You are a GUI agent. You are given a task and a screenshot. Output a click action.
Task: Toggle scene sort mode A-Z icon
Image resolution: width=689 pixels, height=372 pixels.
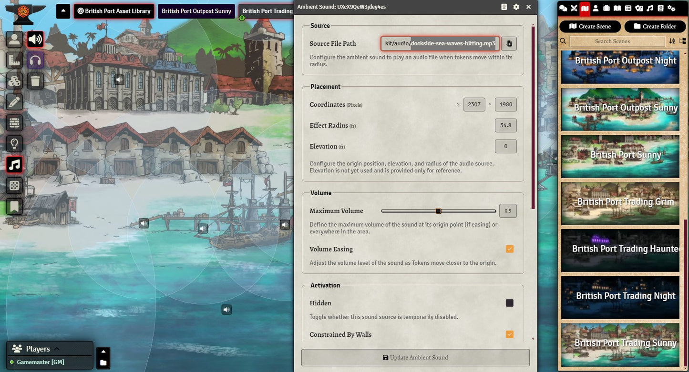[x=672, y=41]
